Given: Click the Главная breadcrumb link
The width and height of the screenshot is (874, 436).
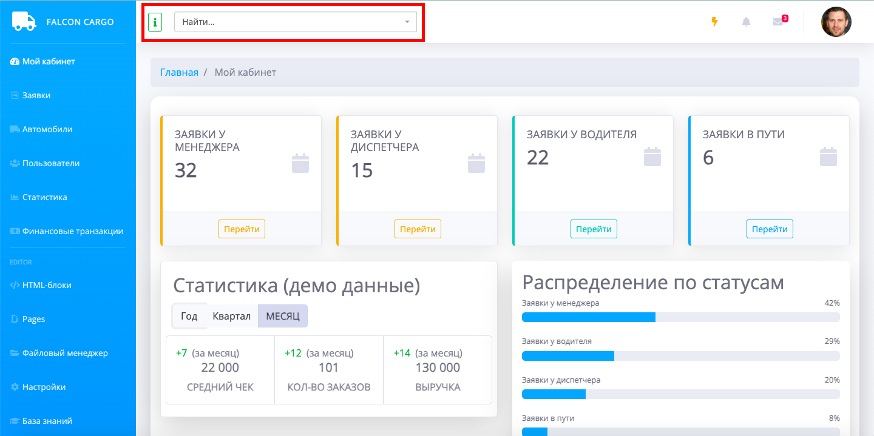Looking at the screenshot, I should pos(179,72).
